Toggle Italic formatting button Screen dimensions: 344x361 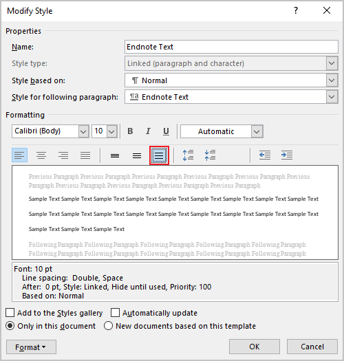click(148, 131)
